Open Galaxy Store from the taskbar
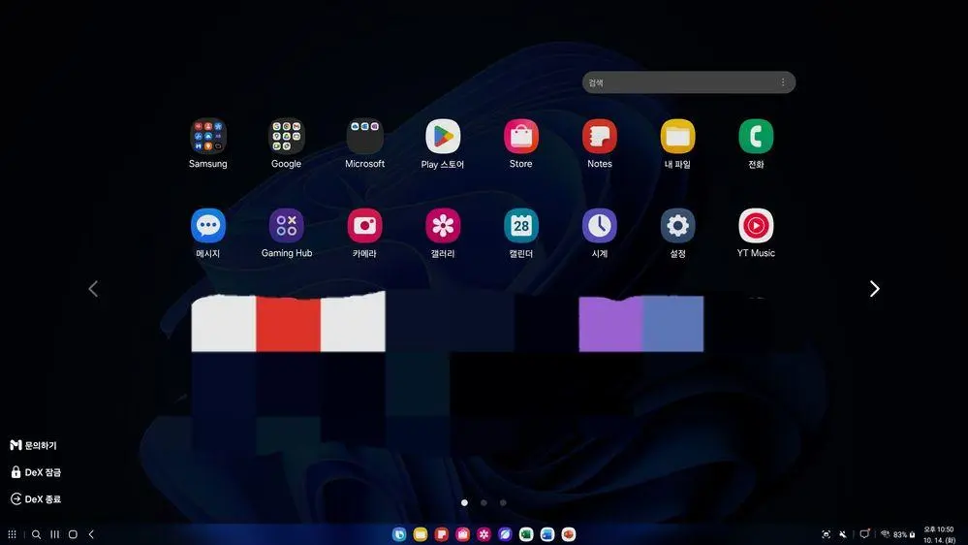Screen dimensions: 968x545 pos(462,534)
